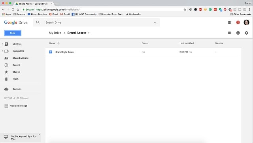
Task: Open the Imported From Firefox folder
Action: (x=111, y=14)
